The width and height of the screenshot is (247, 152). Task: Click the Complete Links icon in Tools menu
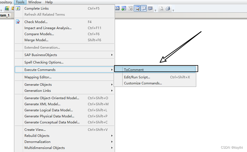[18, 8]
